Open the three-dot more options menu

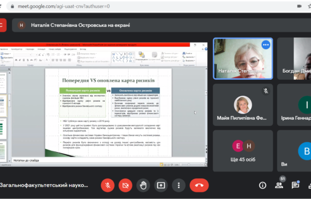point(179,185)
